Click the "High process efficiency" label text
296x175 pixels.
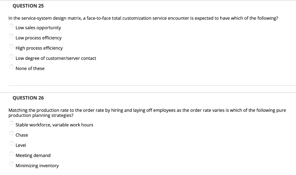coord(39,48)
